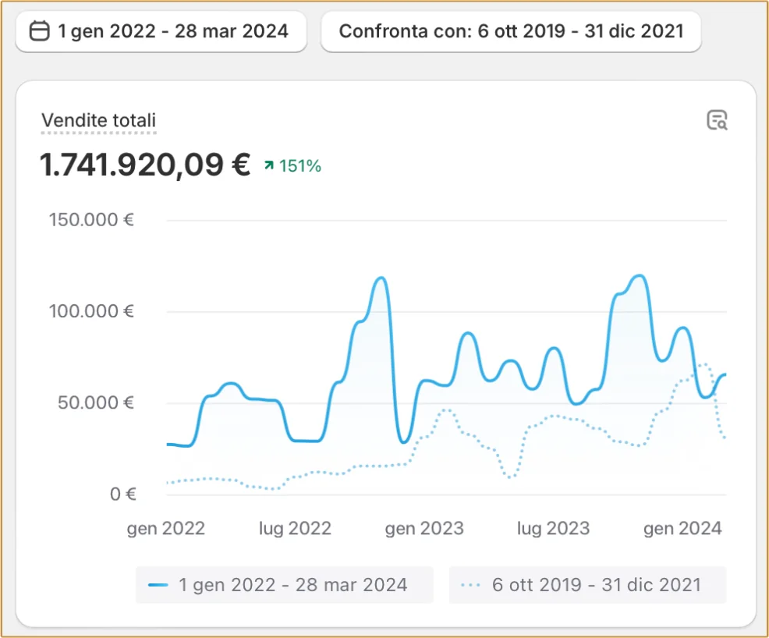Click the solid blue line legend swatch
769x638 pixels.
(x=158, y=585)
